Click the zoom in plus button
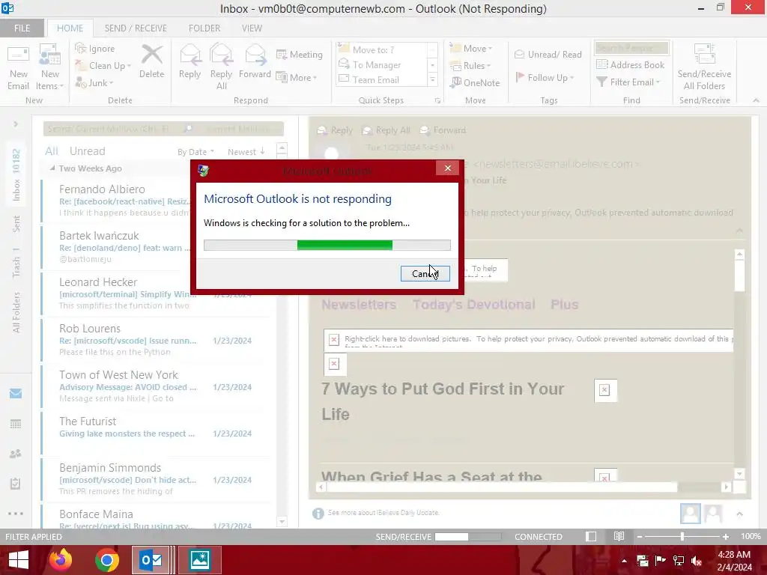Viewport: 767px width, 575px height. pyautogui.click(x=725, y=536)
